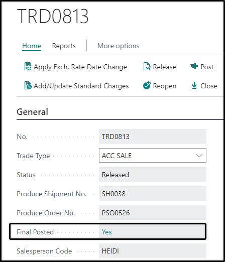Click the Reopen action label
This screenshot has width=225, height=262.
pyautogui.click(x=165, y=86)
